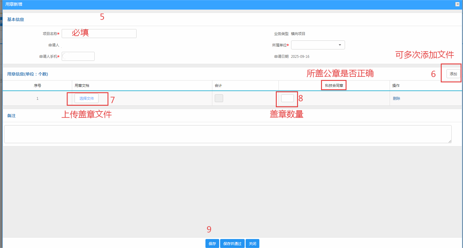Click 选择文件 to upload a document
Screen dimensions: 463x248
(x=87, y=98)
